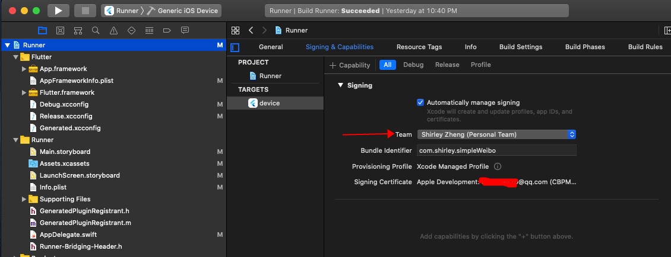Open the Symbol navigator icon

78,30
